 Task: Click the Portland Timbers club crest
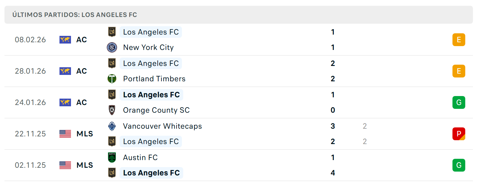(x=112, y=79)
